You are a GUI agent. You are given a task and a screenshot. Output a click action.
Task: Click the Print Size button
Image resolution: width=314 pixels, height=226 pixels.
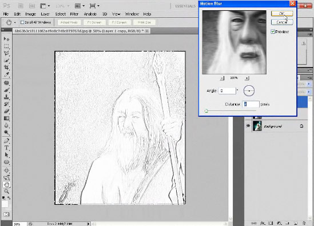144,22
